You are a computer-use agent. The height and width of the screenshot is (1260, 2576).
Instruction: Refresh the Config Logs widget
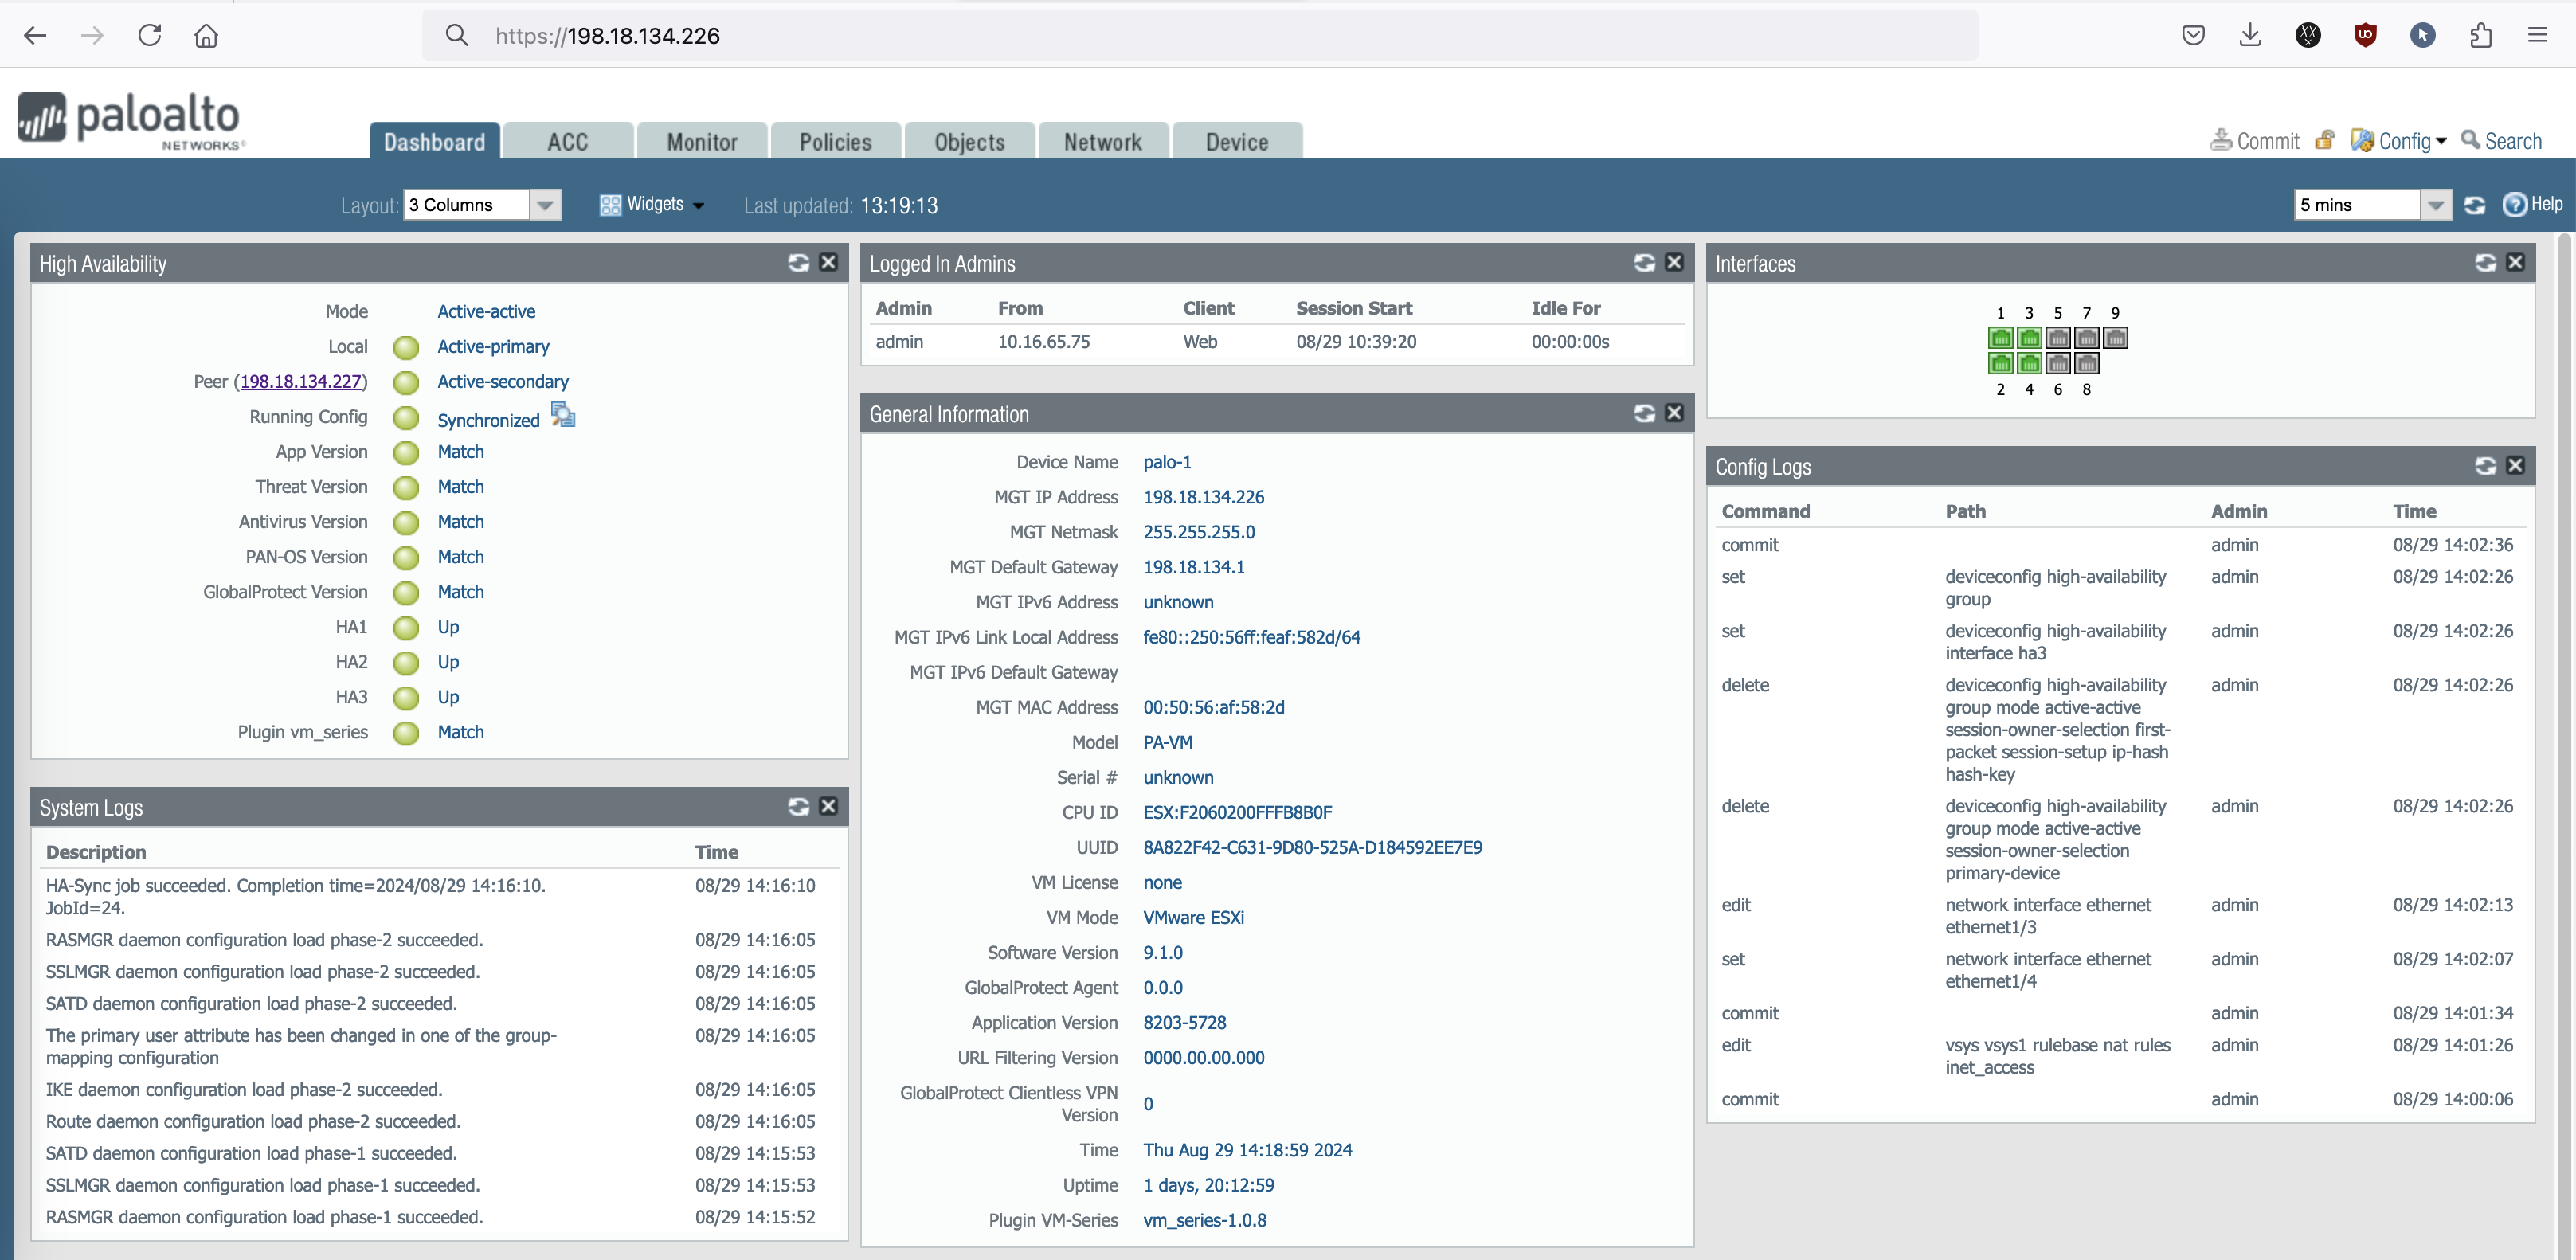point(2485,466)
